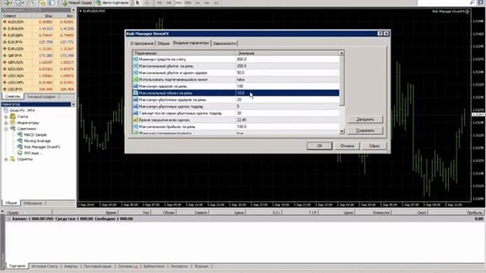Expand the Счета node in Navigator
486x273 pixels.
tap(6, 117)
